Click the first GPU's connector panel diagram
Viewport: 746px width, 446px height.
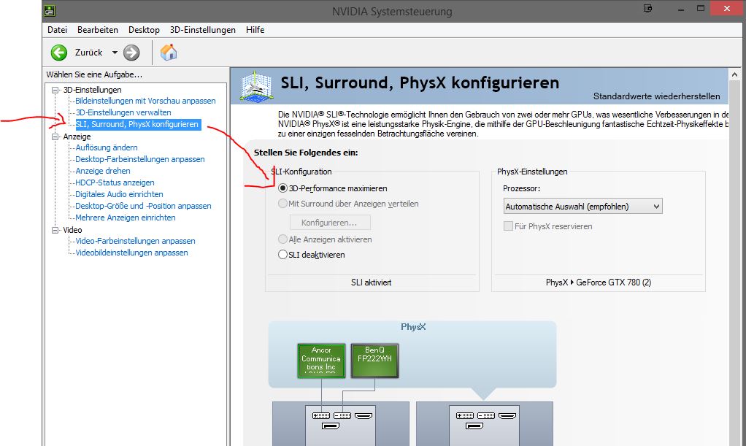340,426
